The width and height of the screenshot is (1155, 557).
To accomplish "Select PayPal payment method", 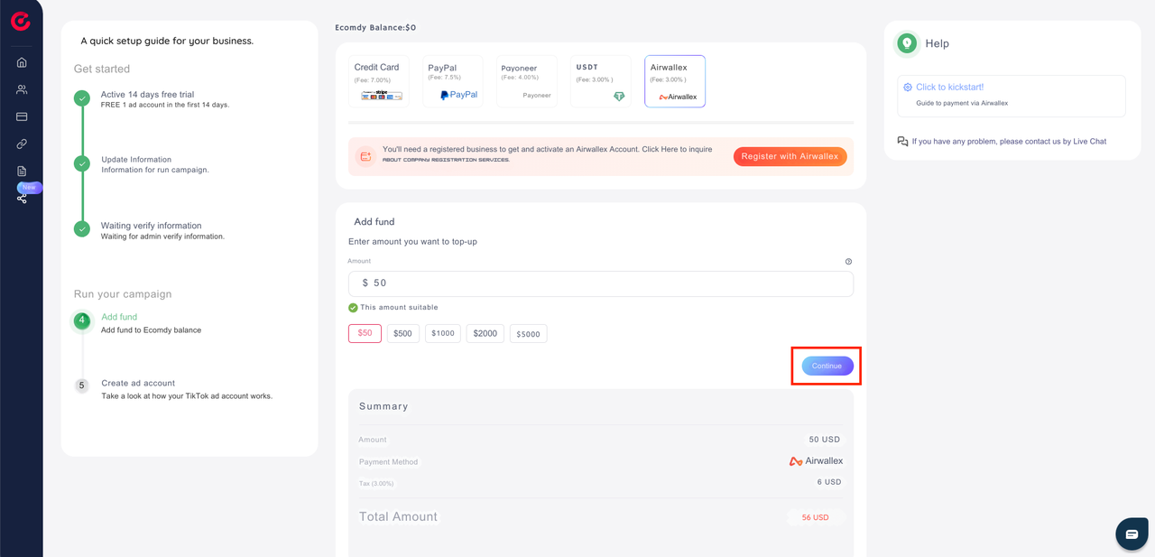I will 453,81.
